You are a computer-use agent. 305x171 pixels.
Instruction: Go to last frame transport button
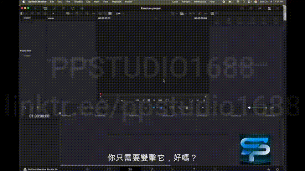pyautogui.click(x=160, y=100)
